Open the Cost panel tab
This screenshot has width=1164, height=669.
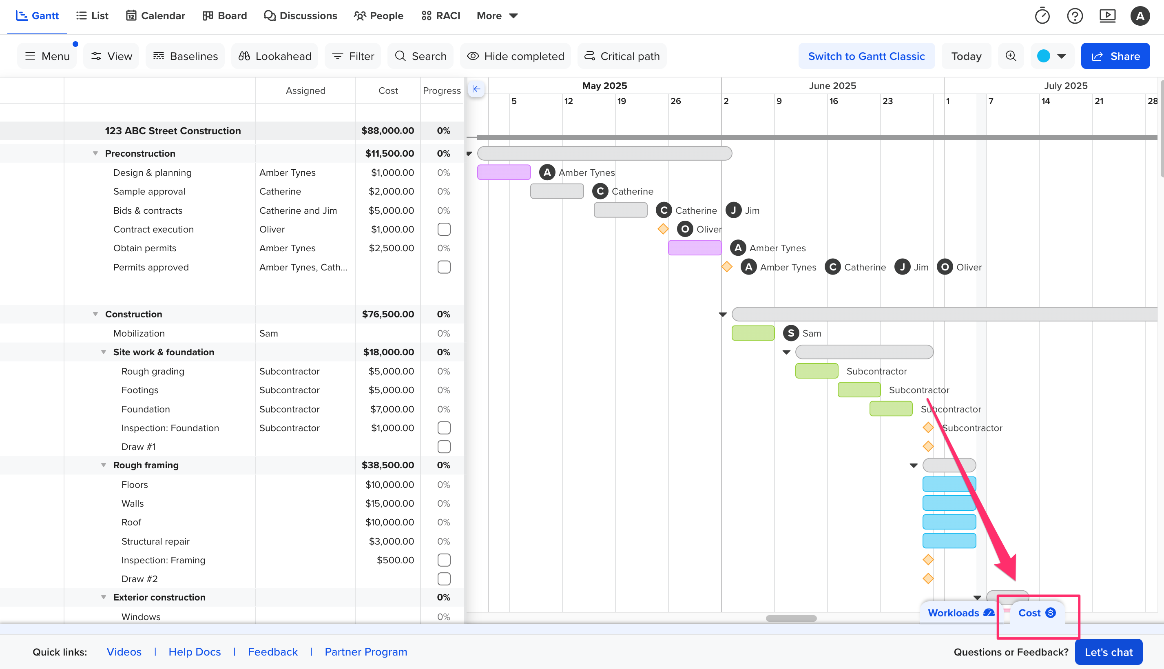click(1037, 612)
